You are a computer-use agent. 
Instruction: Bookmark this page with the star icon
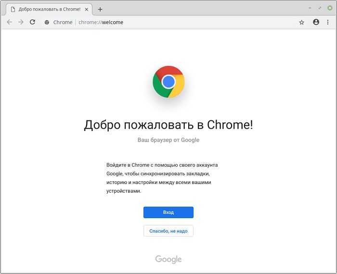(x=302, y=22)
